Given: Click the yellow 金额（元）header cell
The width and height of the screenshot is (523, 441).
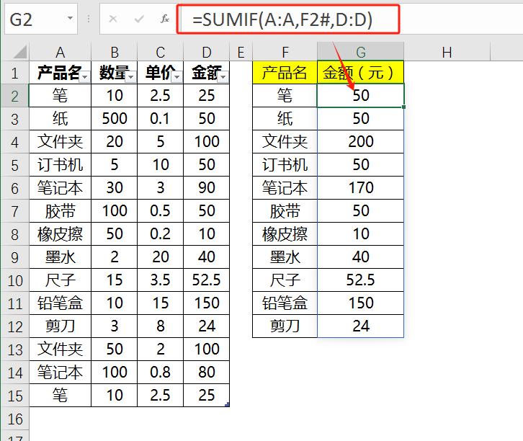Looking at the screenshot, I should (x=361, y=72).
